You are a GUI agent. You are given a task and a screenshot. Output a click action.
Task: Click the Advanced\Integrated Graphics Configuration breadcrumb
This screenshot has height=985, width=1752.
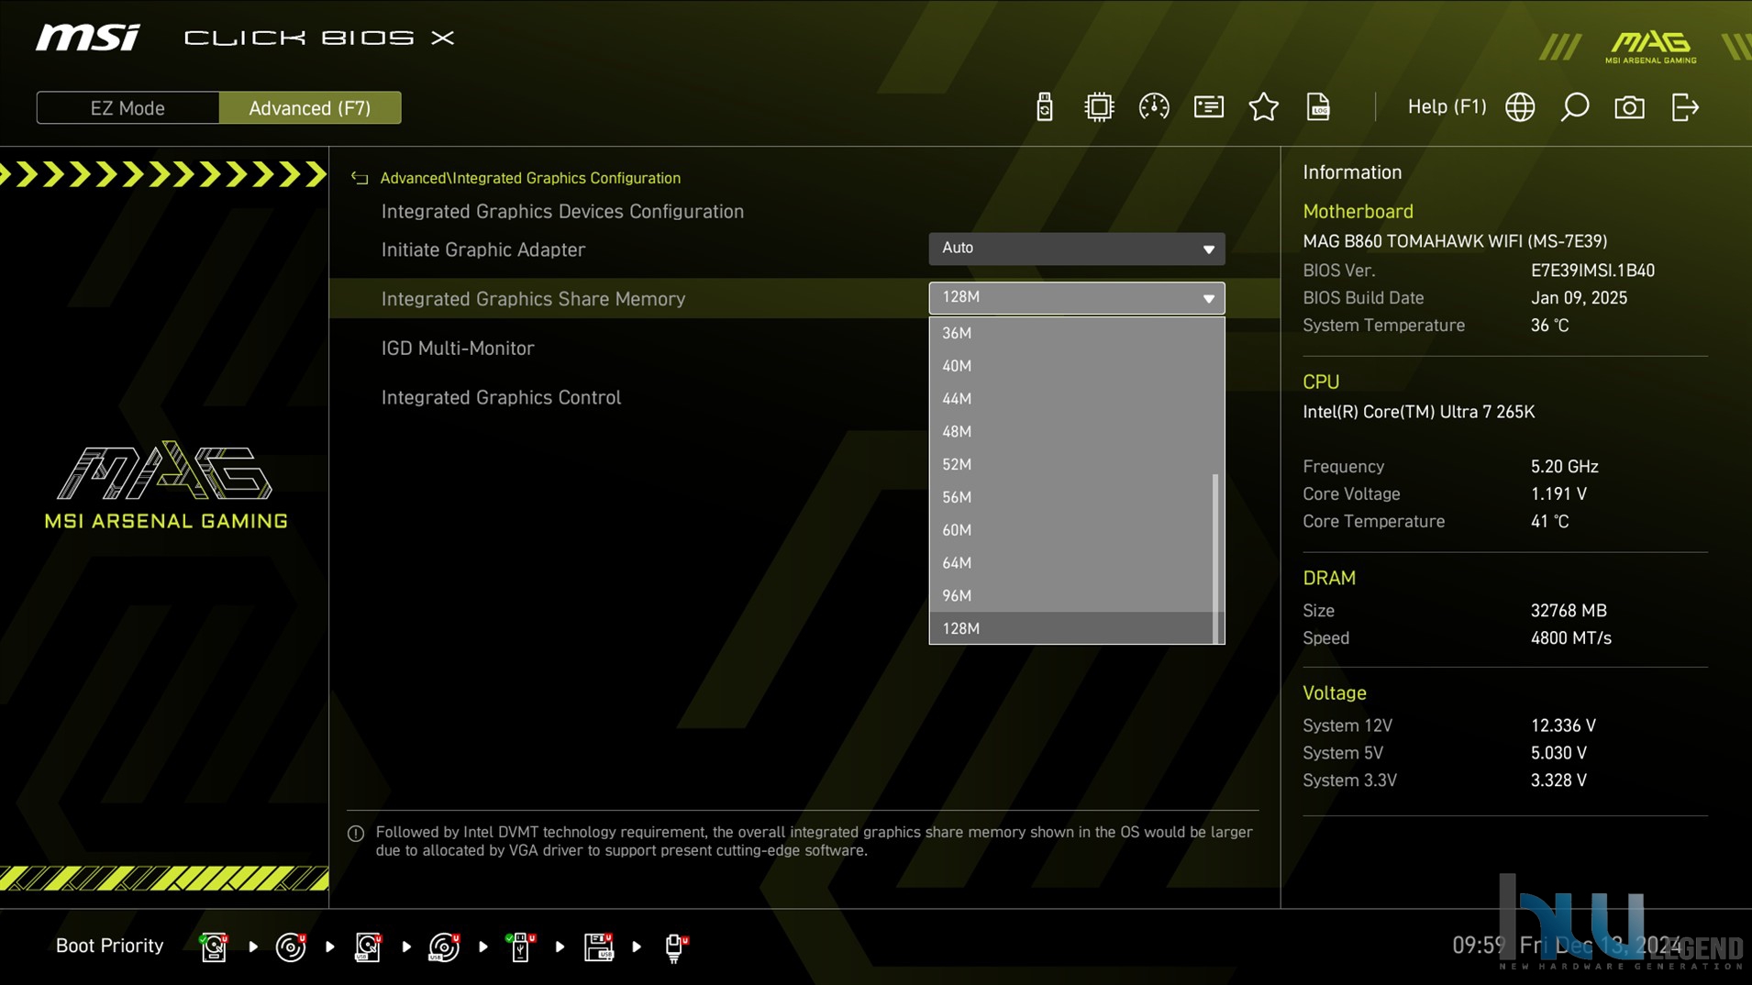point(530,178)
